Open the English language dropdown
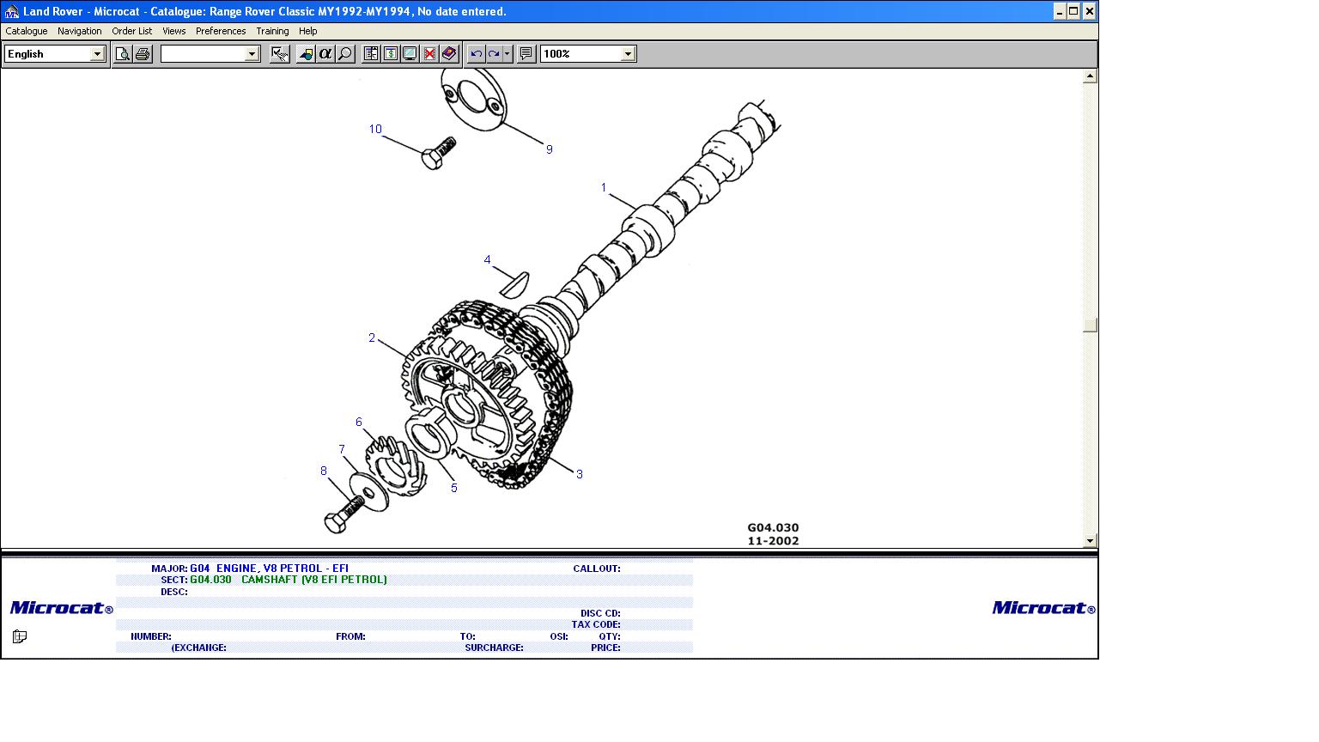The width and height of the screenshot is (1319, 742). 97,54
